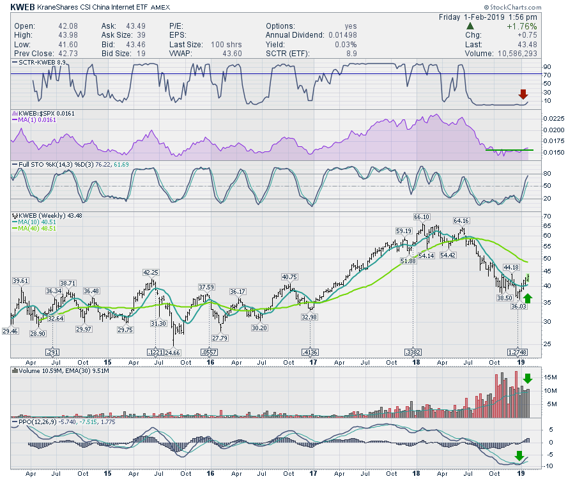Click the .4136 marker value label

tap(310, 352)
